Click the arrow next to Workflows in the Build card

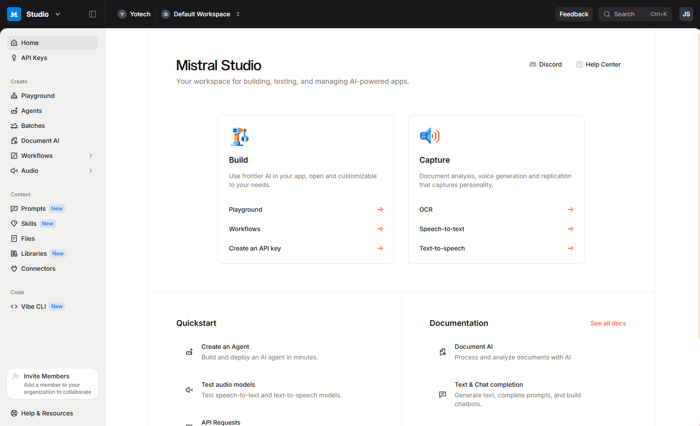pos(380,229)
